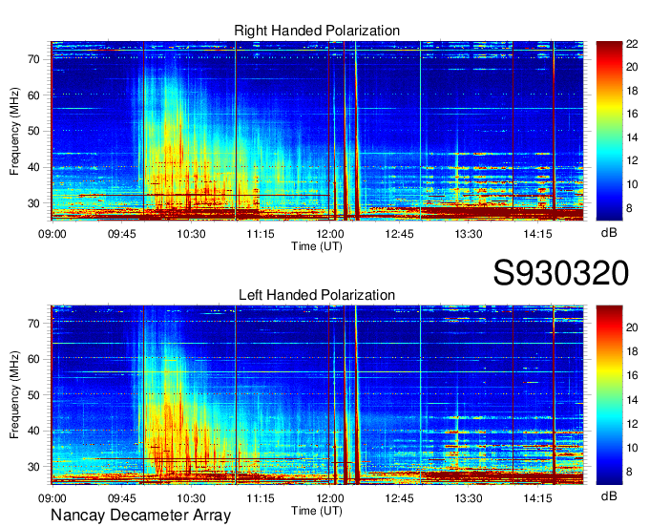Click 12:00 time tick under Right Handed plot
The height and width of the screenshot is (527, 649).
(x=330, y=234)
